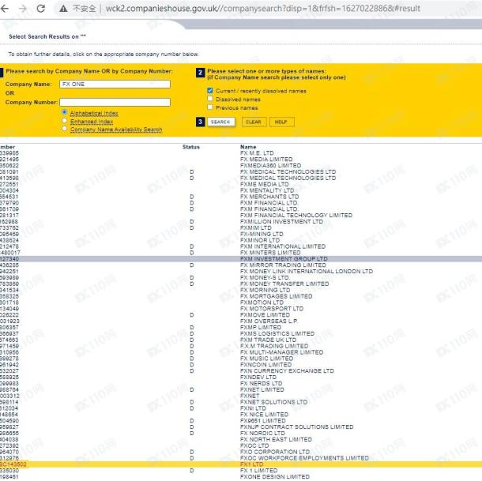Open the Enhanced Index link
The image size is (482, 481).
92,122
